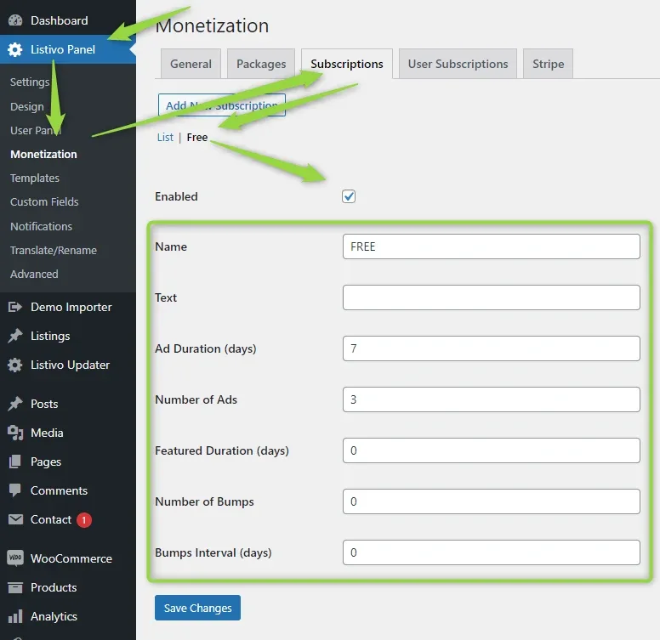Click the Name input field
The width and height of the screenshot is (660, 640).
492,246
